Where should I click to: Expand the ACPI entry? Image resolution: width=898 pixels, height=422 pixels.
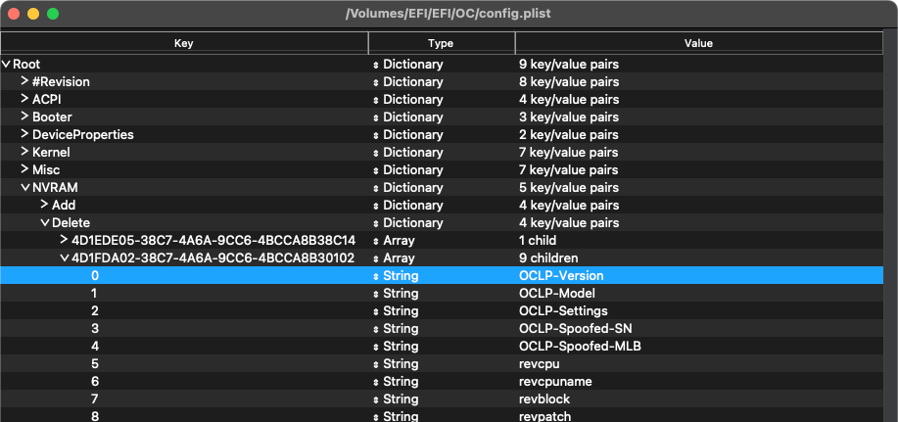pos(24,100)
